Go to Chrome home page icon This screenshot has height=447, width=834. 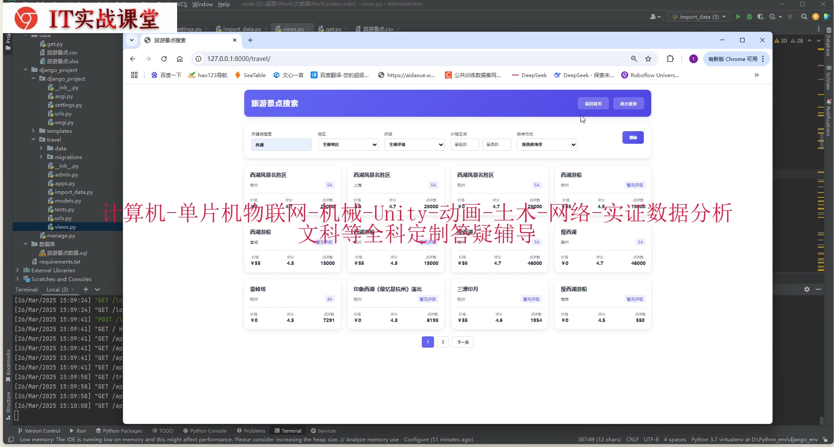pos(180,59)
